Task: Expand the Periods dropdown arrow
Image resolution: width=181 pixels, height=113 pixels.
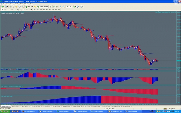Action: point(79,7)
